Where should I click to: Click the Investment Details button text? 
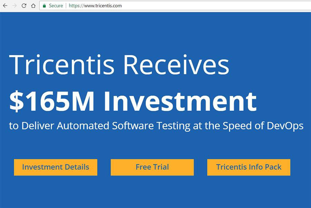pyautogui.click(x=55, y=167)
